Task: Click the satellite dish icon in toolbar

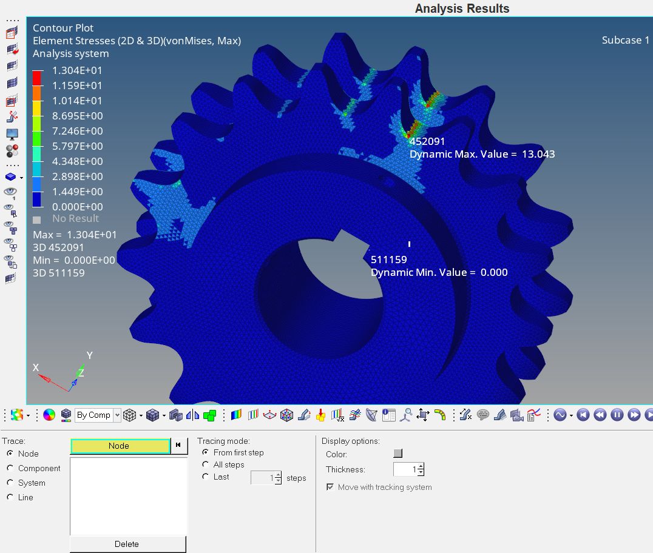Action: [x=372, y=415]
